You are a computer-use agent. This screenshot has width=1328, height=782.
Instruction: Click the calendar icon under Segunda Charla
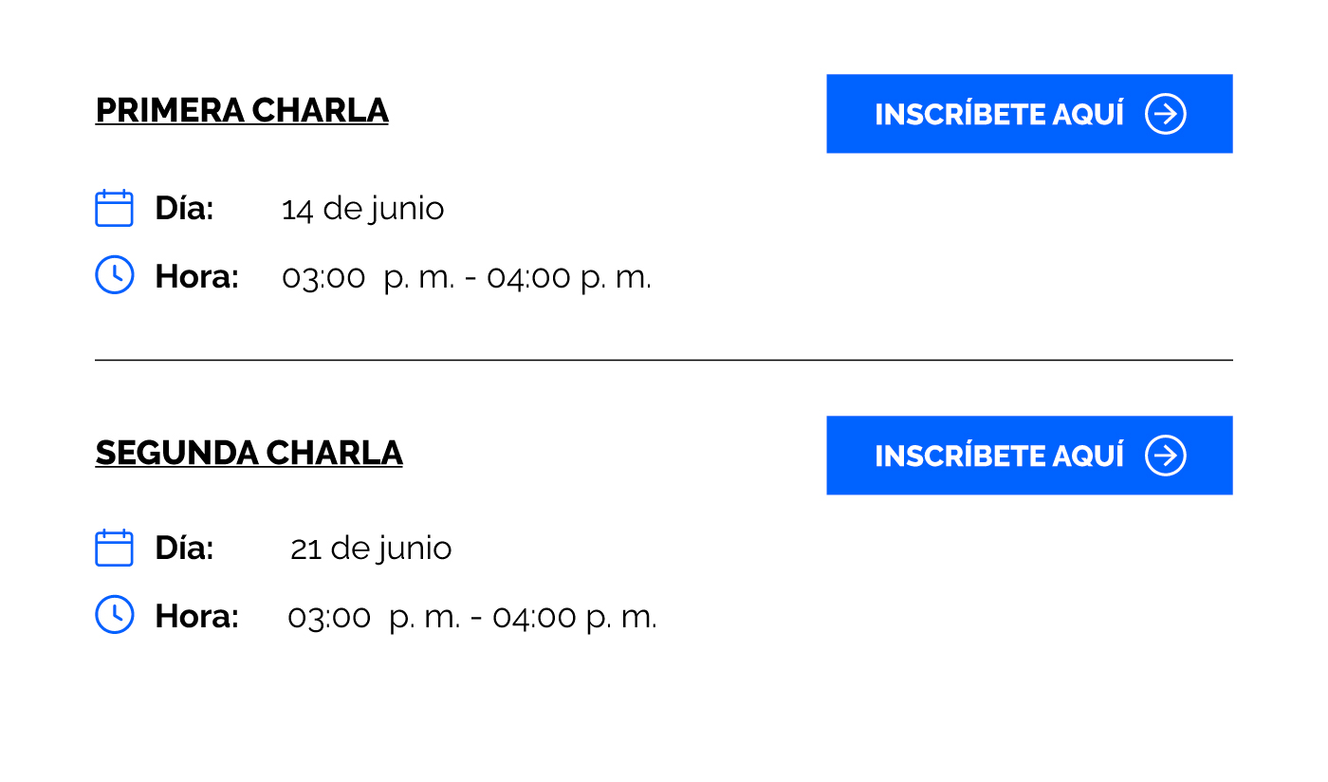tap(114, 548)
